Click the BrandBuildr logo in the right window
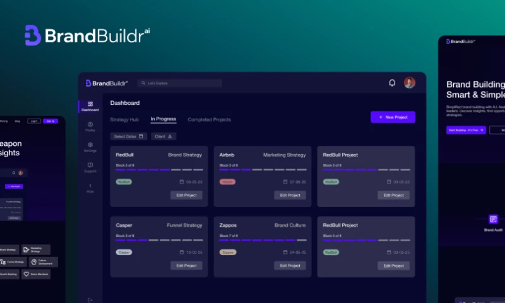The image size is (505, 303). click(x=461, y=41)
